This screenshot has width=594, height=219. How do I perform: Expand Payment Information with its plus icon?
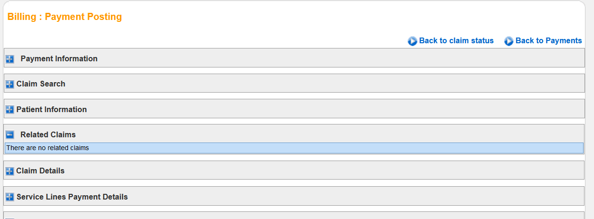10,59
